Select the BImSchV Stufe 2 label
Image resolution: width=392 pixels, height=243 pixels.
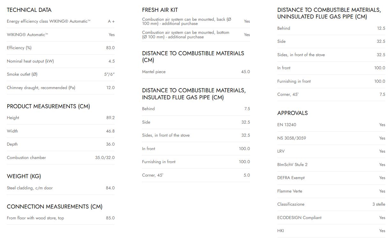(292, 165)
